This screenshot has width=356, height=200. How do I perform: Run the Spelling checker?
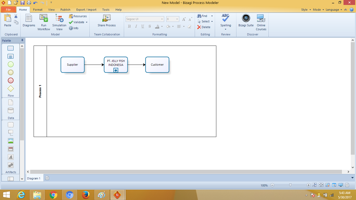point(225,21)
